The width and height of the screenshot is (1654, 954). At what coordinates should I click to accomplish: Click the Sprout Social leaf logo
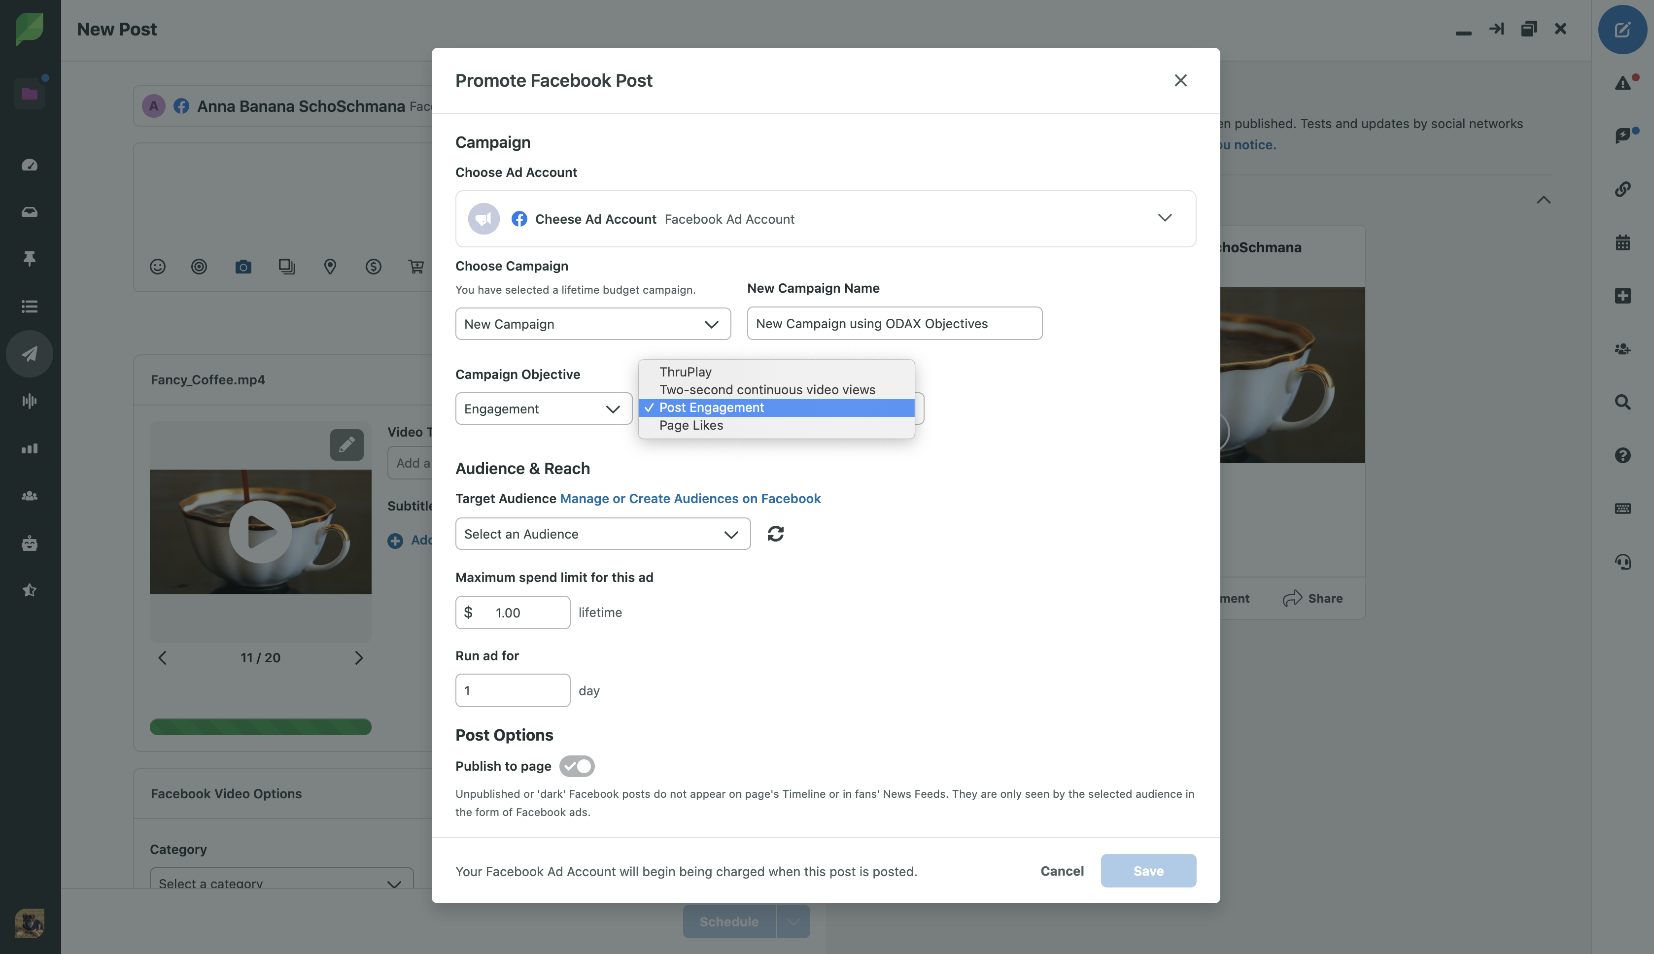coord(30,30)
